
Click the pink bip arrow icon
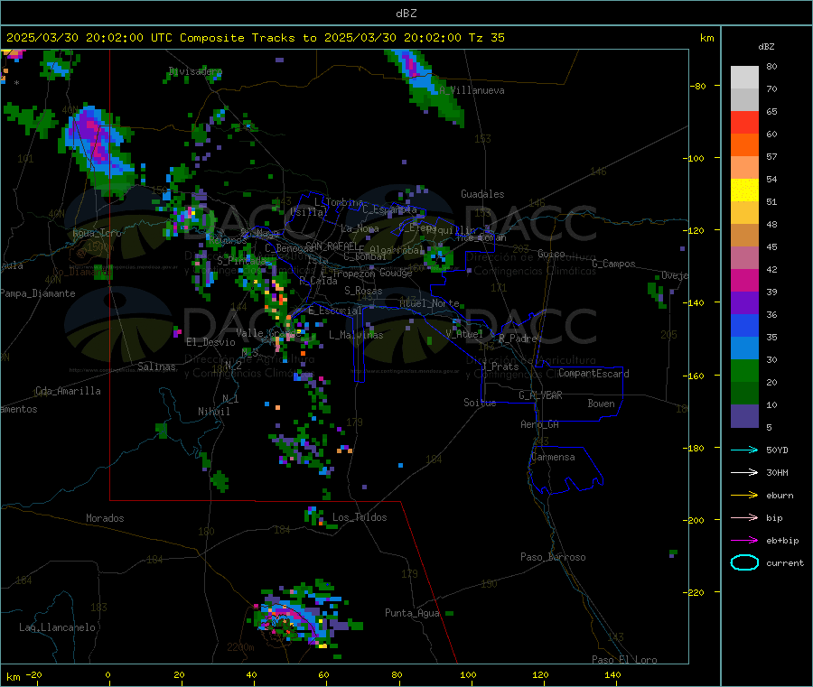pyautogui.click(x=744, y=517)
